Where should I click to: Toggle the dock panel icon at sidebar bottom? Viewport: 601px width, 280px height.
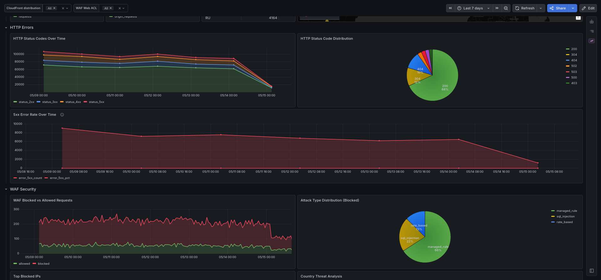tap(592, 271)
